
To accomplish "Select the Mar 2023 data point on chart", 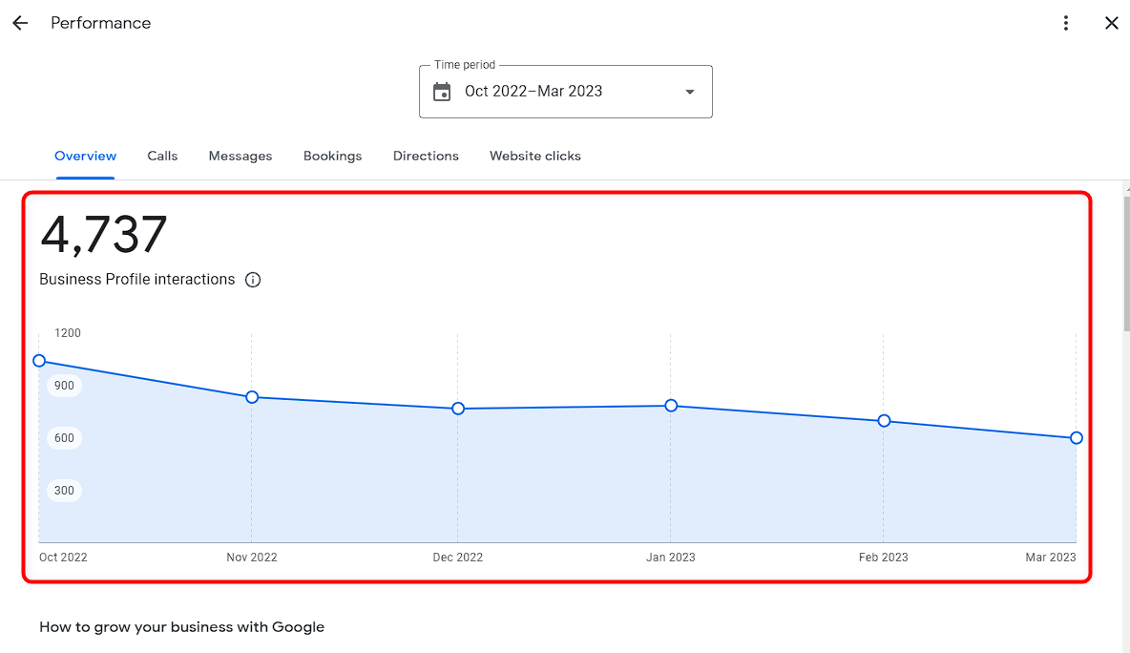I will click(x=1076, y=438).
